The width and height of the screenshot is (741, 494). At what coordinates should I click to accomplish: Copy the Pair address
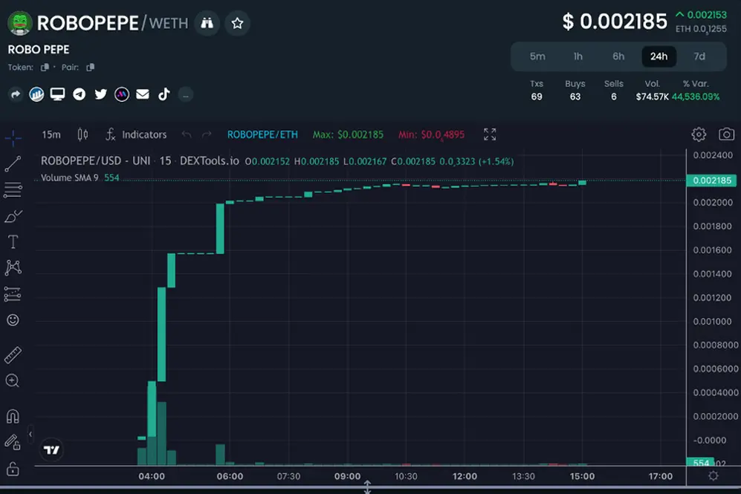[x=90, y=67]
